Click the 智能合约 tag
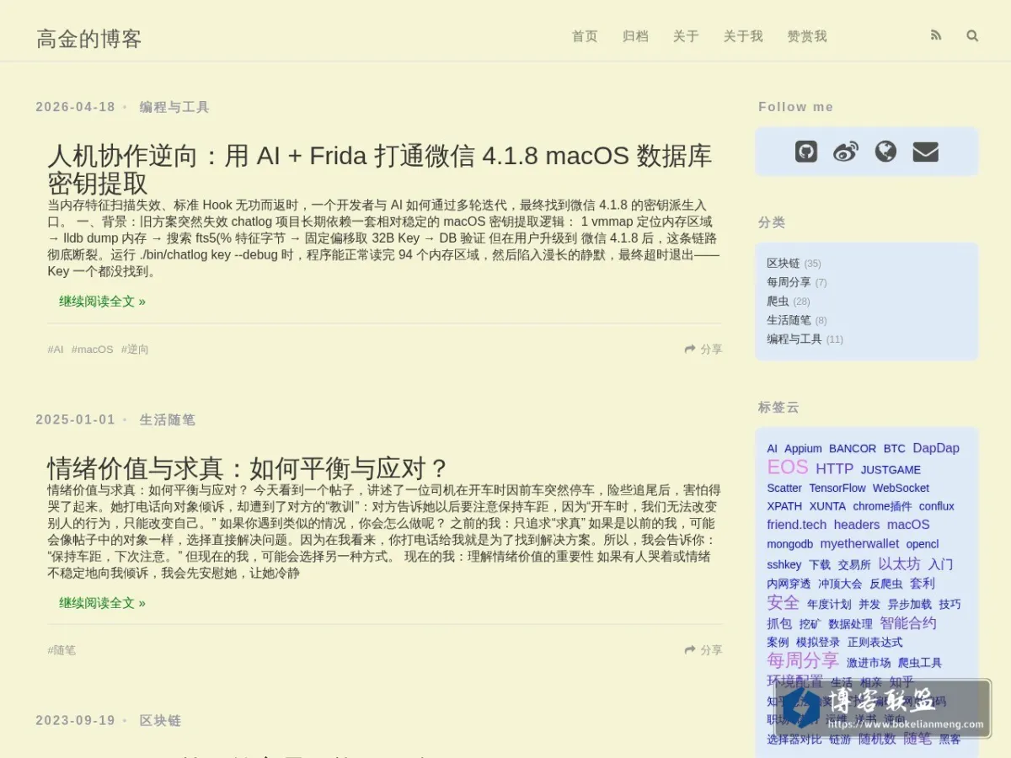Viewport: 1011px width, 758px height. pos(908,623)
